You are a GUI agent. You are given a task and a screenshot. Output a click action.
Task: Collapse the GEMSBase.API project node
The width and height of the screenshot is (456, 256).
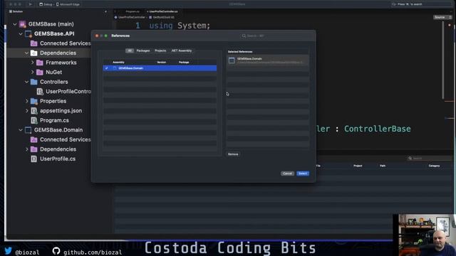click(x=21, y=34)
